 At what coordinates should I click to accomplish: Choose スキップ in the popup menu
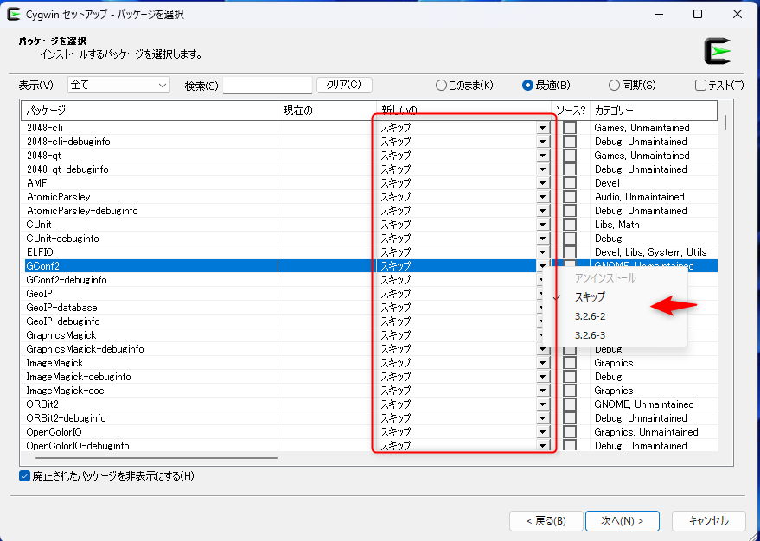(591, 296)
